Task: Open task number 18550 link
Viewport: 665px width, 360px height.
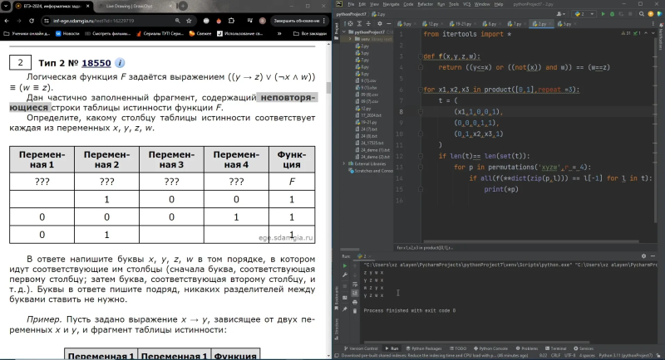Action: [96, 63]
